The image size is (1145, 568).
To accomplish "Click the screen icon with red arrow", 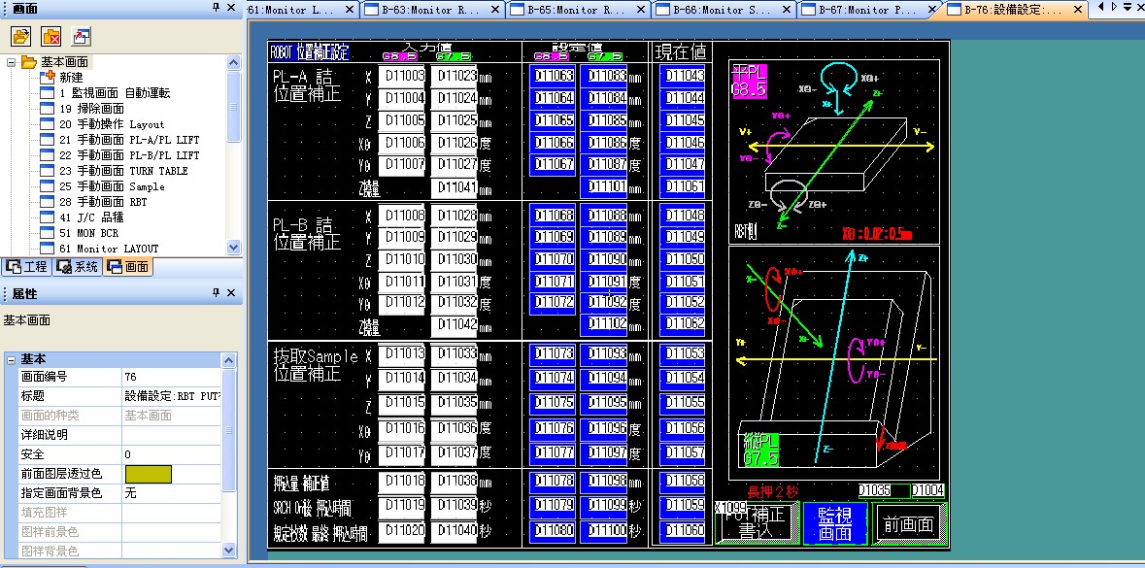I will point(82,38).
